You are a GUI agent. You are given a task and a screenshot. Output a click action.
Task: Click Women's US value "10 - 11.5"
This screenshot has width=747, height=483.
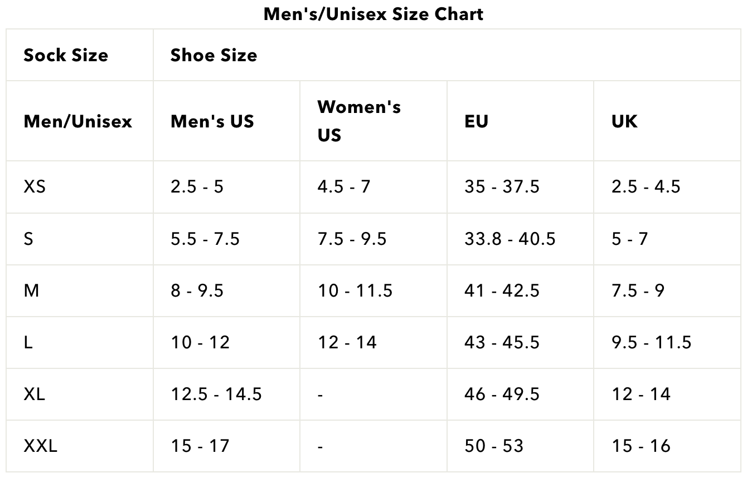[x=355, y=290]
